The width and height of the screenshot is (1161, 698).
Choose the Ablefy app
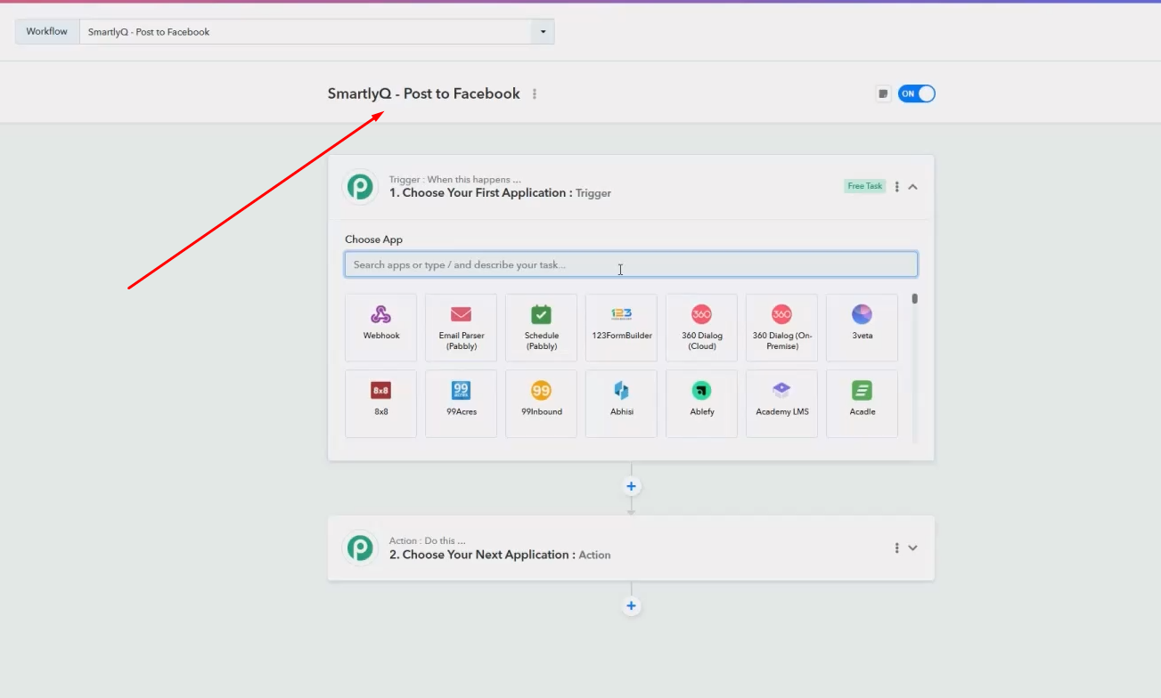point(701,403)
